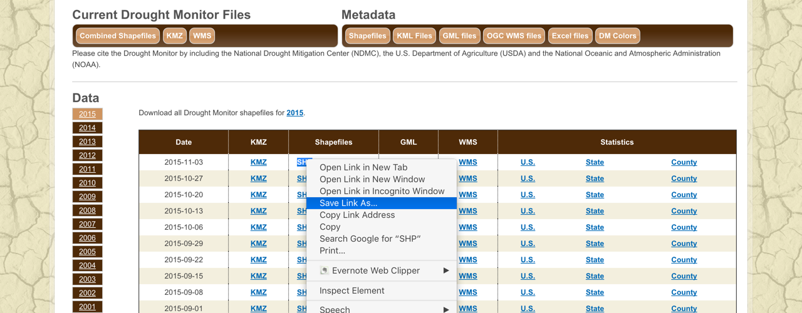The image size is (802, 313).
Task: Expand the Speech submenu arrow
Action: click(446, 309)
